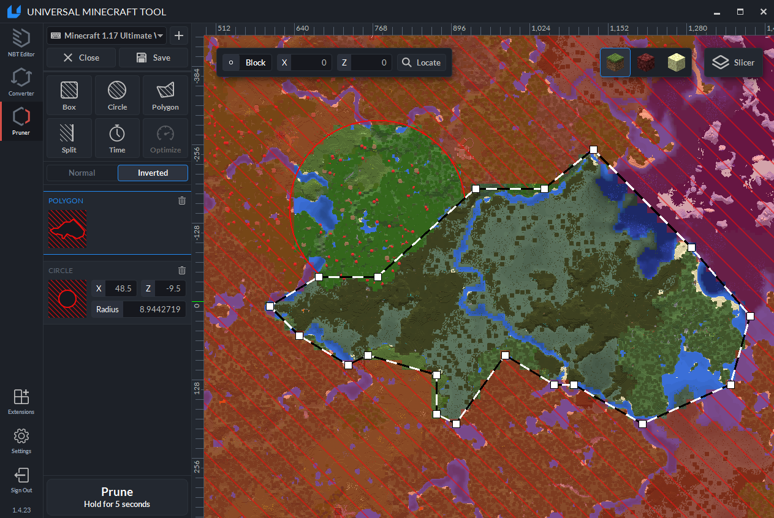This screenshot has width=774, height=518.
Task: Choose the Circle selection tool
Action: pos(117,96)
